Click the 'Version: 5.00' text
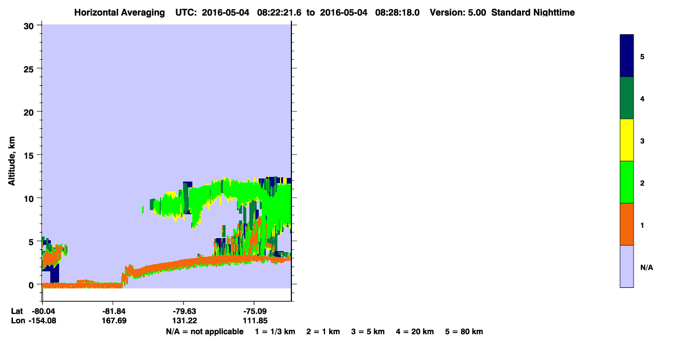This screenshot has height=346, width=674. [x=458, y=12]
